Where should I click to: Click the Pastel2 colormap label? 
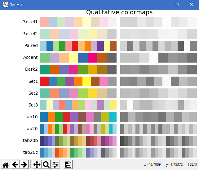pyautogui.click(x=30, y=34)
